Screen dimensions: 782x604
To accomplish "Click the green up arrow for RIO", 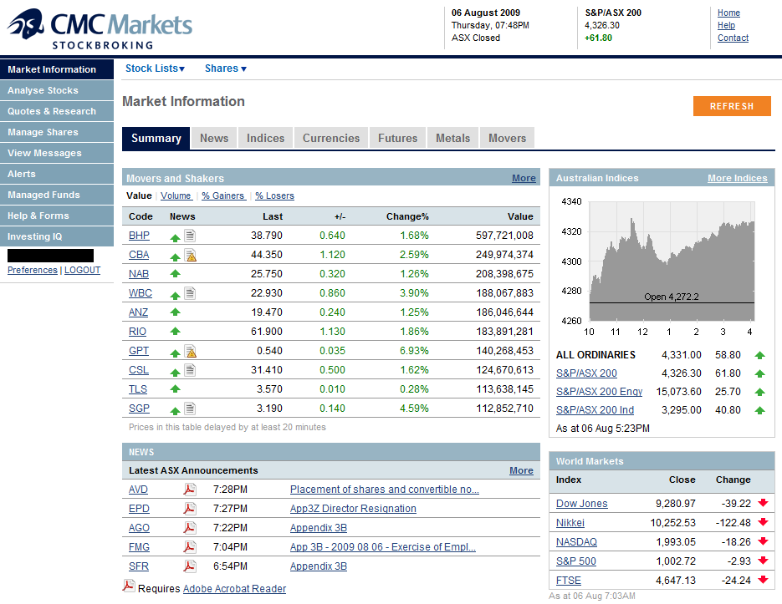I will click(x=175, y=332).
